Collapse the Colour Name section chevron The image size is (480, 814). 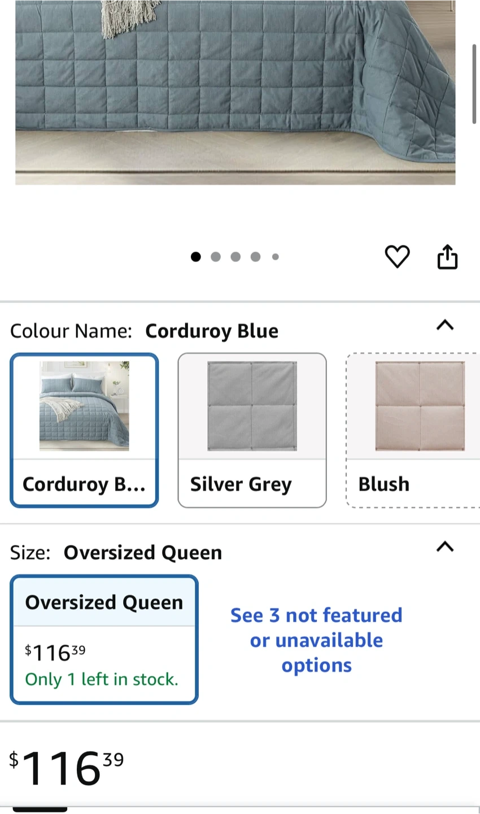tap(445, 325)
